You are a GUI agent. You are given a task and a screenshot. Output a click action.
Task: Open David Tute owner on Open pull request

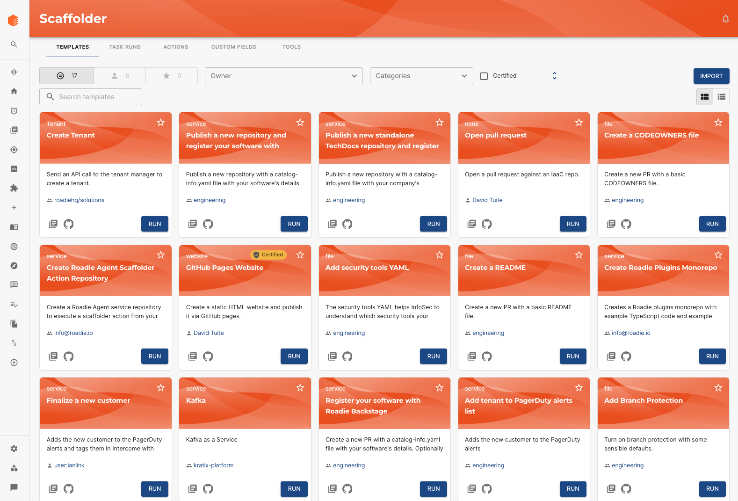pos(487,200)
